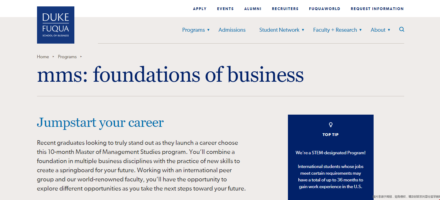Screen dimensions: 440x200
Task: Expand the Student Network dropdown arrow
Action: point(303,30)
